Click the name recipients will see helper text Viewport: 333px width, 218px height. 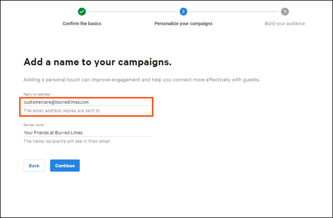pyautogui.click(x=67, y=141)
